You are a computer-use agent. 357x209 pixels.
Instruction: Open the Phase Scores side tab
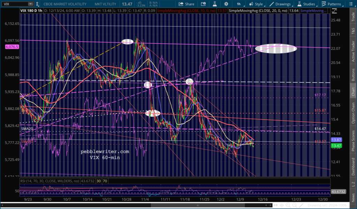coord(354,141)
